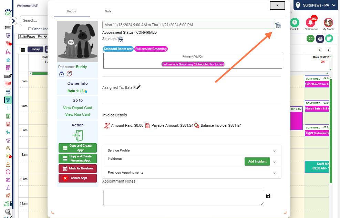Click the Clock In icon
The width and height of the screenshot is (340, 218).
point(295,22)
